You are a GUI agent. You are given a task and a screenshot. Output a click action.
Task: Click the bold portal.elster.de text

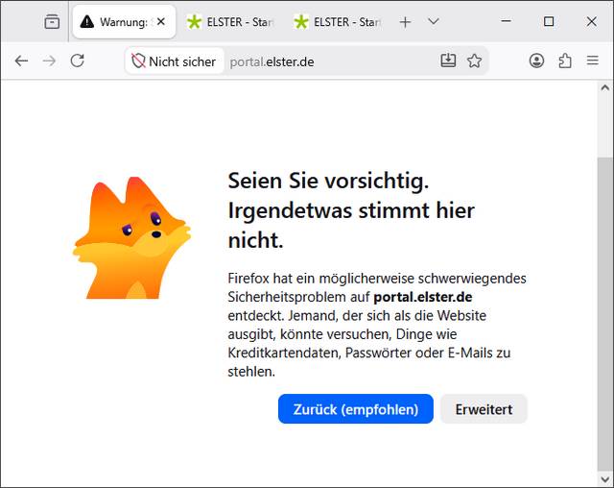(422, 297)
